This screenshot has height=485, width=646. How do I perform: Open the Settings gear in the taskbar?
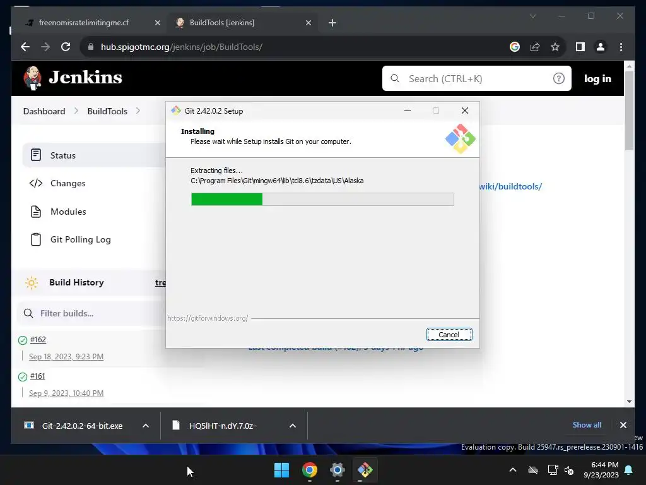[x=337, y=470]
